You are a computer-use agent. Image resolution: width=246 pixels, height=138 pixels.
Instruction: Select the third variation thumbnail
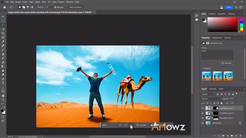coord(228,76)
